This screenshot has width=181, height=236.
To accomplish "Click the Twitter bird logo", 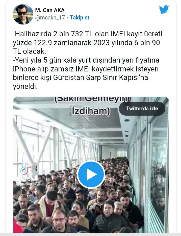I will pyautogui.click(x=164, y=9).
